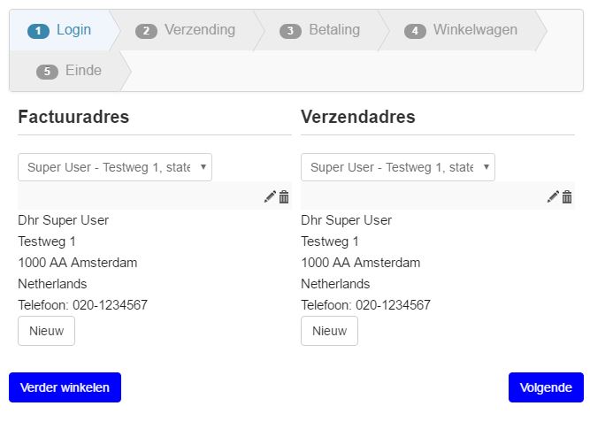Add new shipping address with Nieuw

(x=329, y=331)
